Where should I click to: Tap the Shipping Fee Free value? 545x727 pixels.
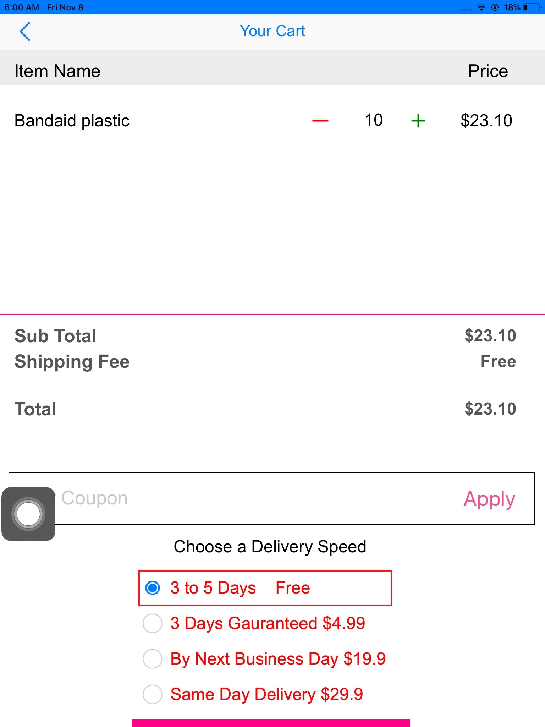click(498, 361)
